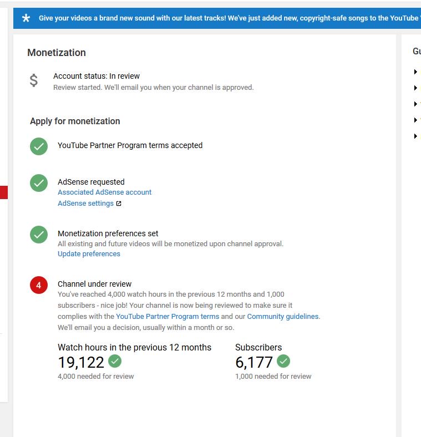Click green check beside Monetization preferences set

coord(39,235)
